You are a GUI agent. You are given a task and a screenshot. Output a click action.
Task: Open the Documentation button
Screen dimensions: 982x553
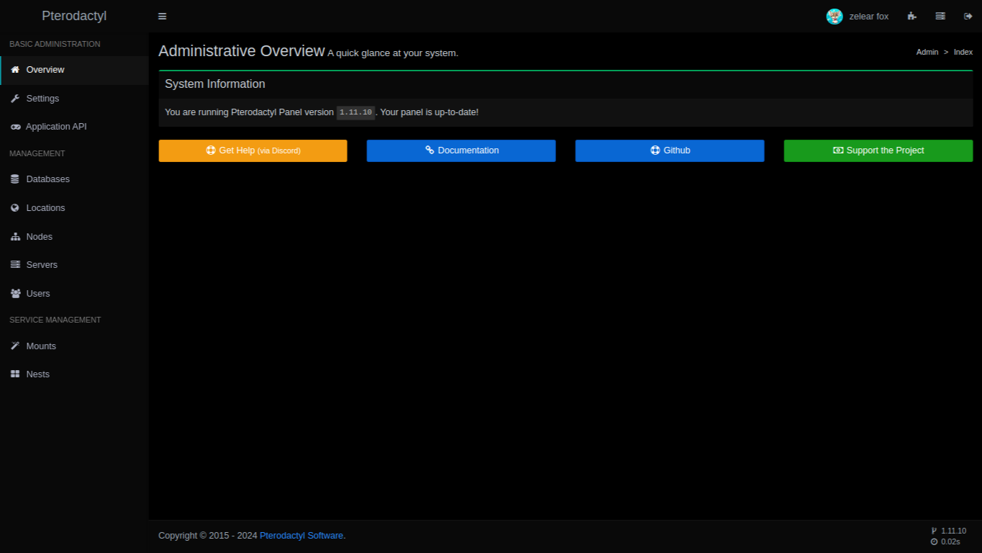point(461,150)
